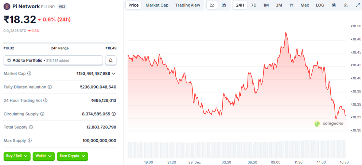The image size is (362, 165).
Task: Switch to the TradingView tab
Action: [x=188, y=5]
